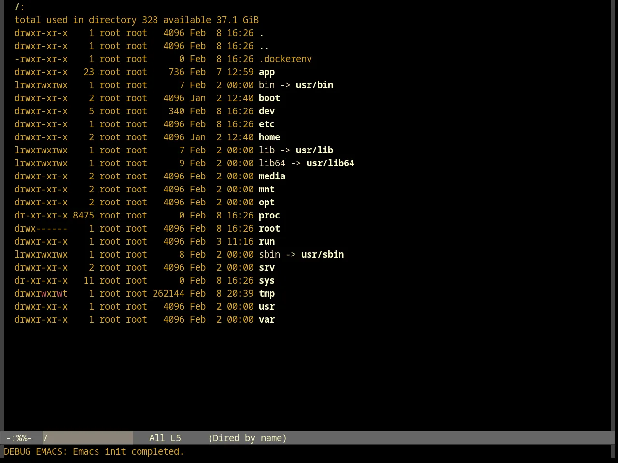Click the bin symlink name

click(267, 85)
